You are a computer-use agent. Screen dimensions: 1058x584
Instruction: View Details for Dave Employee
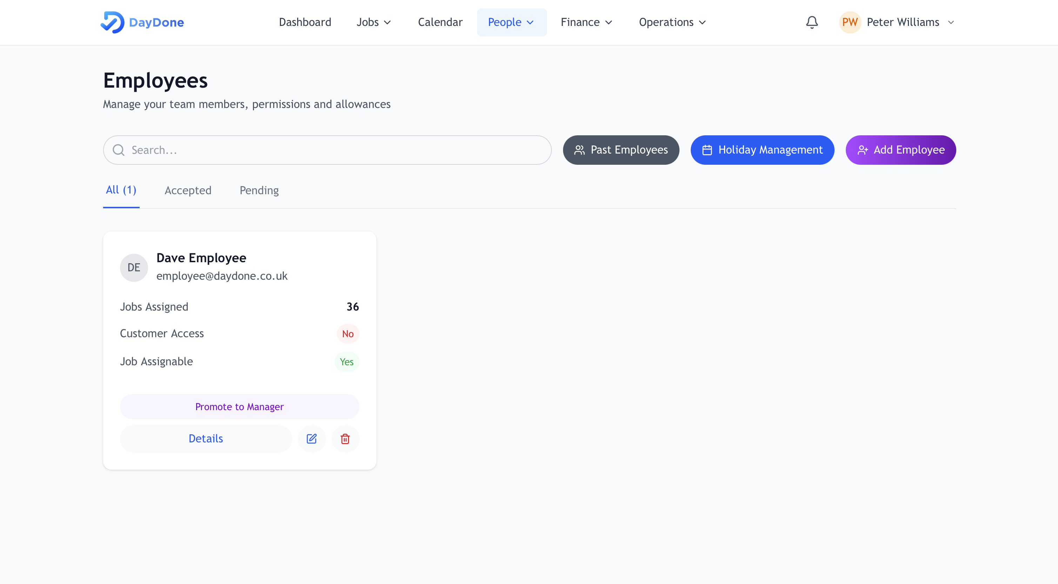coord(206,439)
